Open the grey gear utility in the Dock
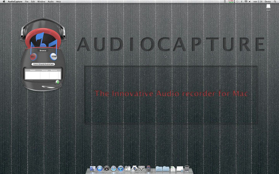279x174 pixels. 142,168
